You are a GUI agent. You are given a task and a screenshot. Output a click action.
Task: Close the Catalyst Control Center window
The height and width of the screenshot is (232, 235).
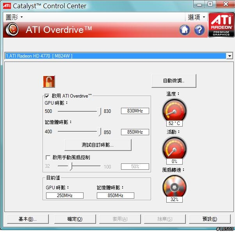(225, 4)
